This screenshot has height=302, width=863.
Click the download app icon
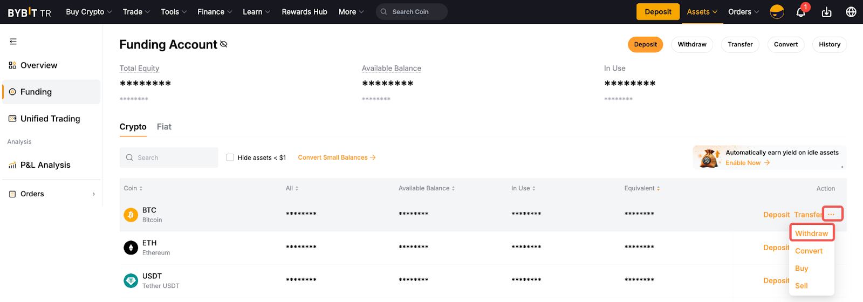pos(826,12)
